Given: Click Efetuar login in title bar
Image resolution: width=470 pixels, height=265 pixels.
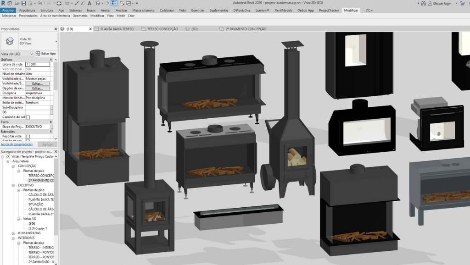Looking at the screenshot, I should coord(442,3).
